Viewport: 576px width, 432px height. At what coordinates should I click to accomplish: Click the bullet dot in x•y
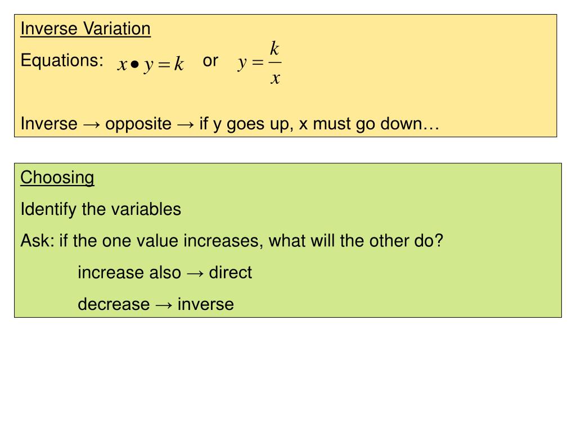(x=135, y=65)
